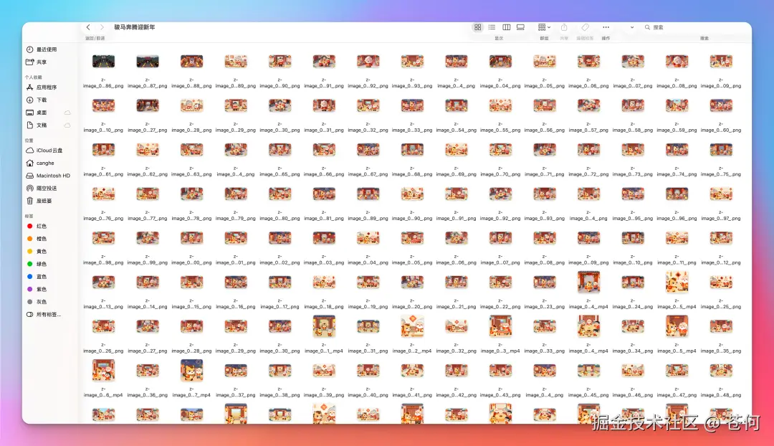The image size is (774, 446).
Task: Select thumbnail of image_0...76_.png
Action: pos(103,194)
